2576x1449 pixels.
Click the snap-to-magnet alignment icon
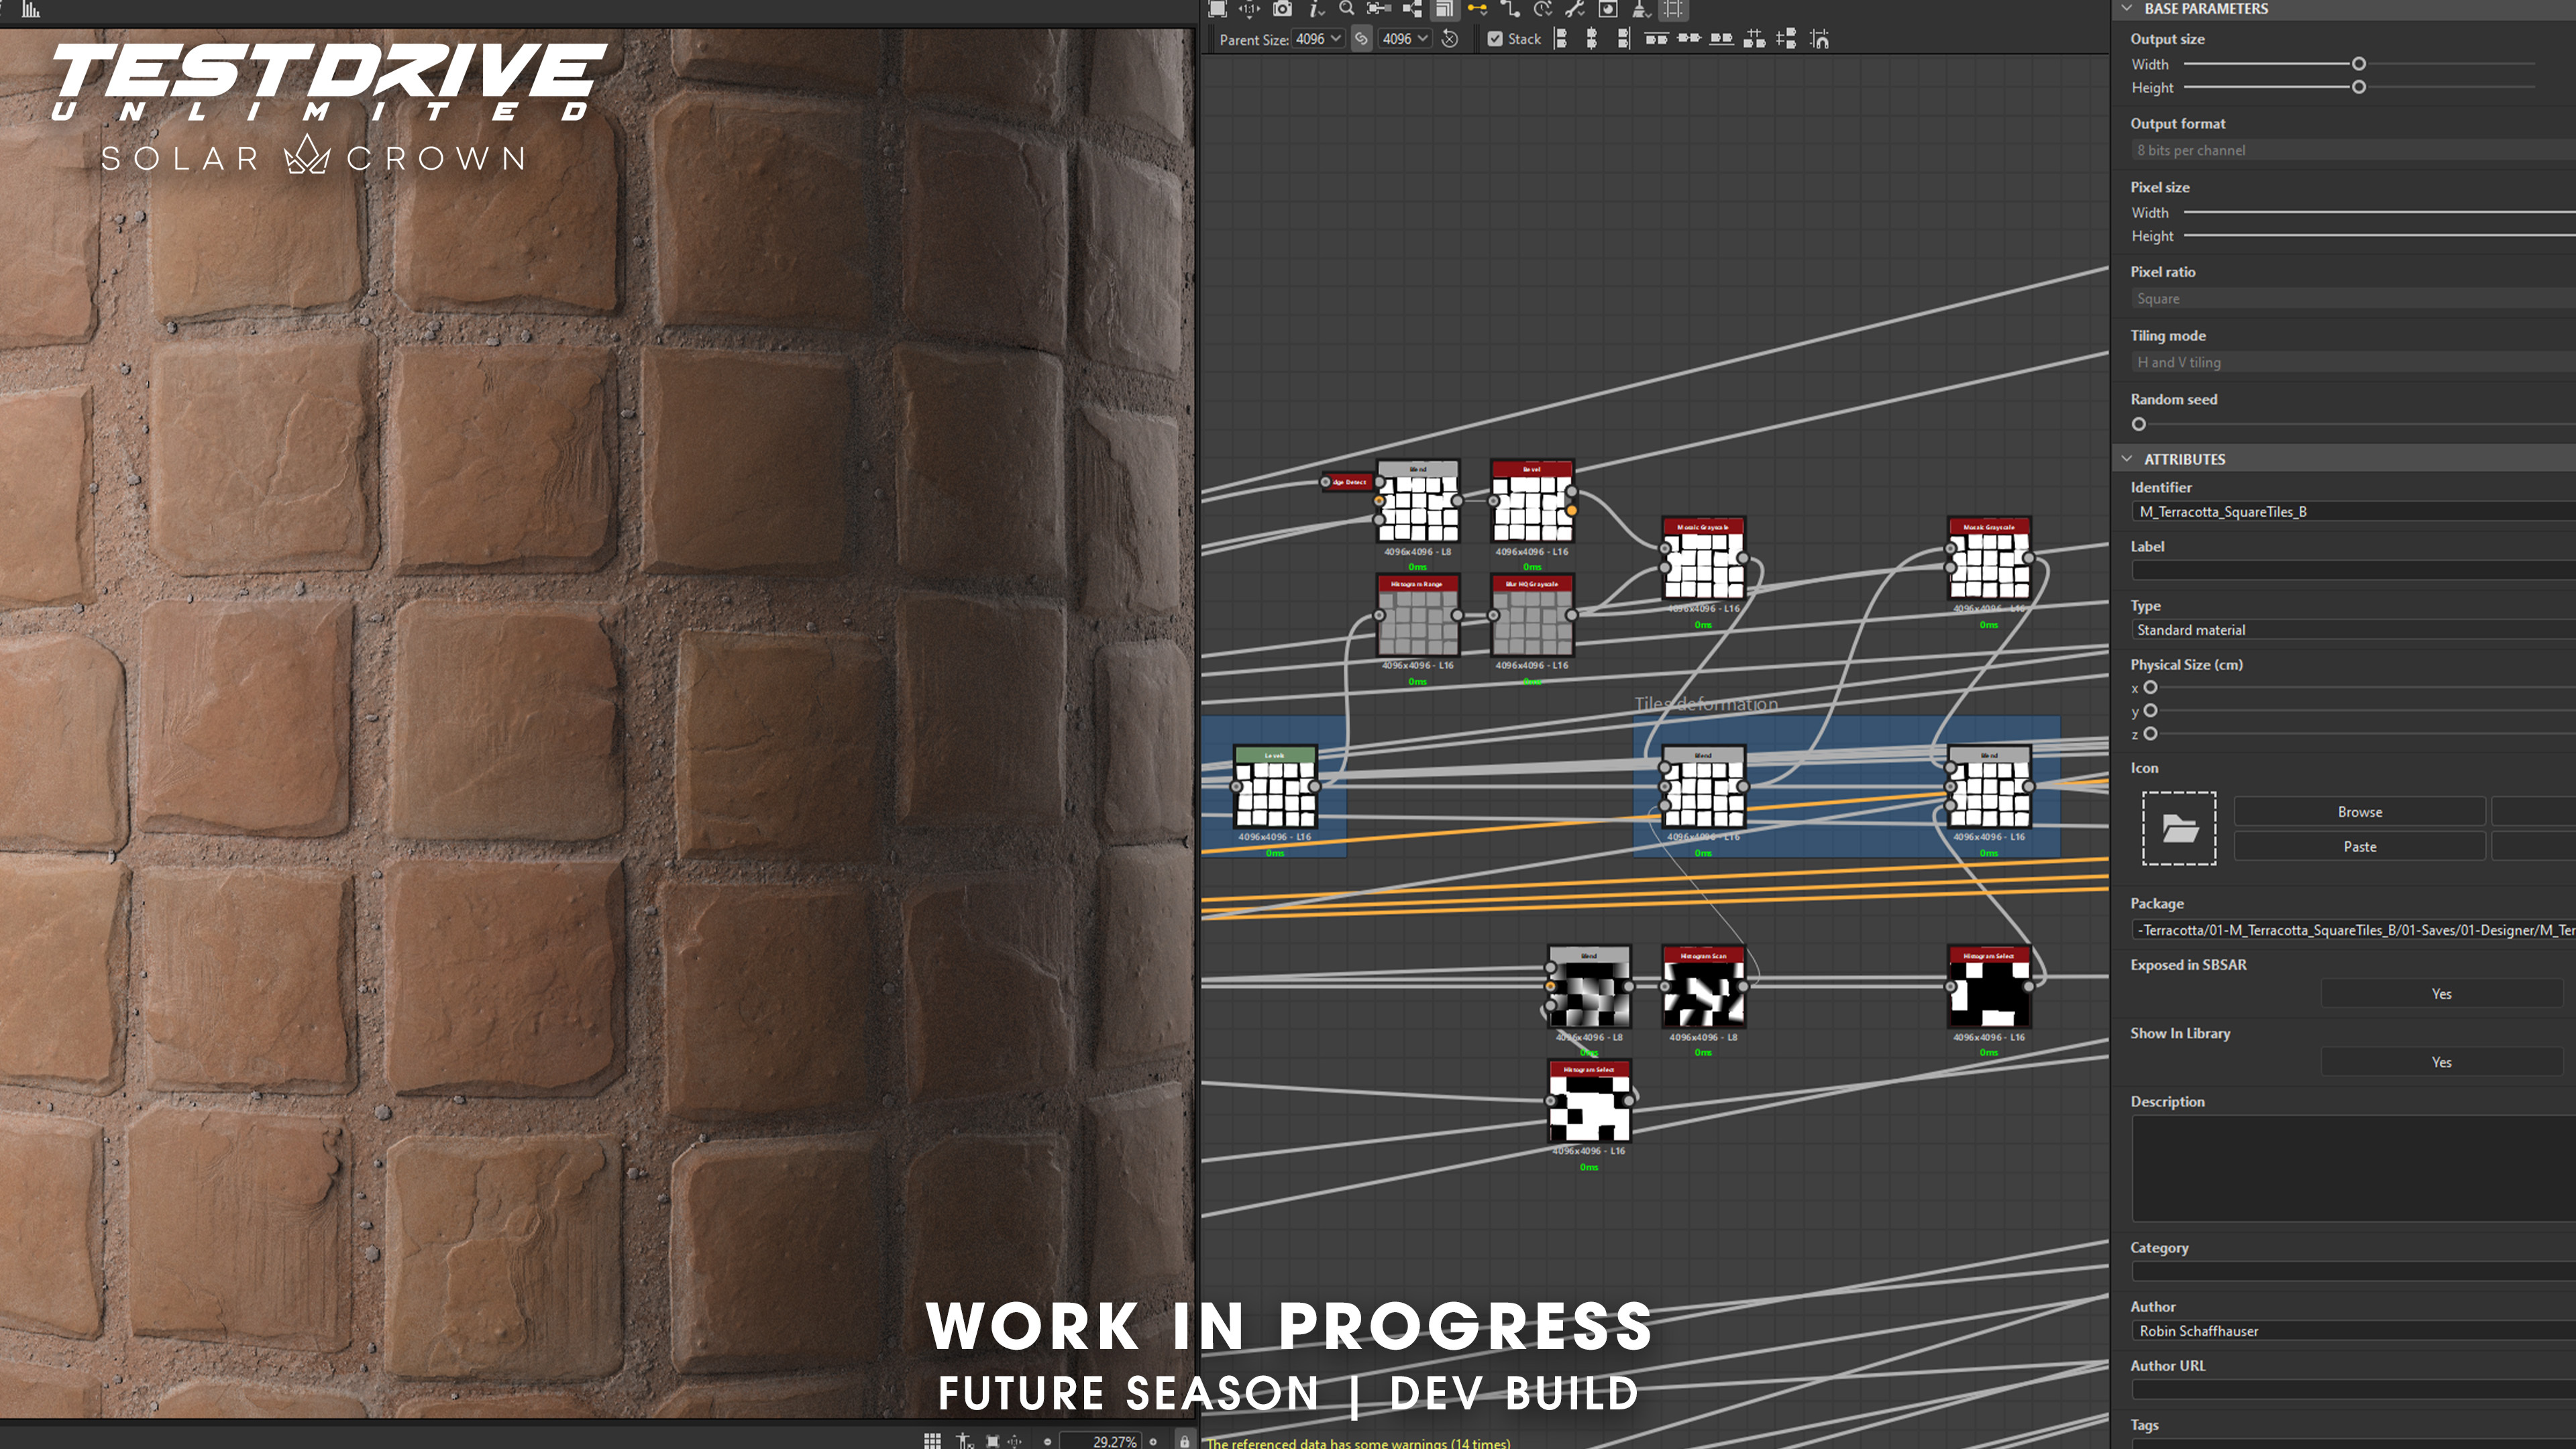[x=1819, y=39]
